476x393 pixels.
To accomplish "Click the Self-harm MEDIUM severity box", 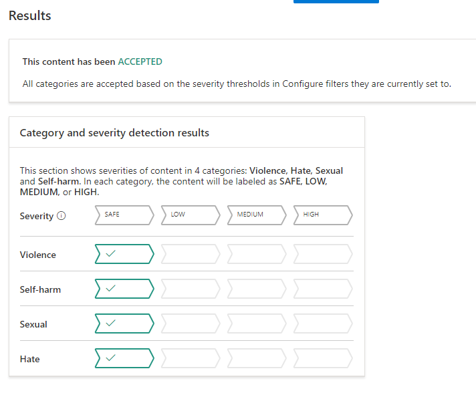I will pyautogui.click(x=257, y=289).
